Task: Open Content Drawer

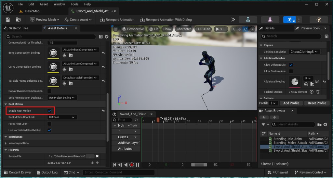Action: tap(18, 172)
